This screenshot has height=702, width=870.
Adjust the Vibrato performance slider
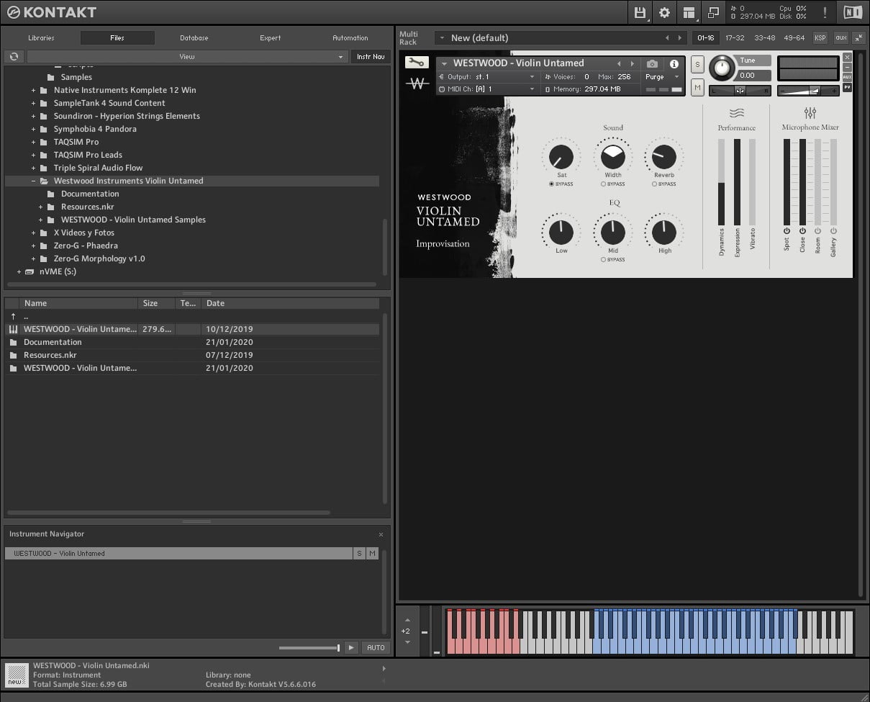(x=753, y=183)
